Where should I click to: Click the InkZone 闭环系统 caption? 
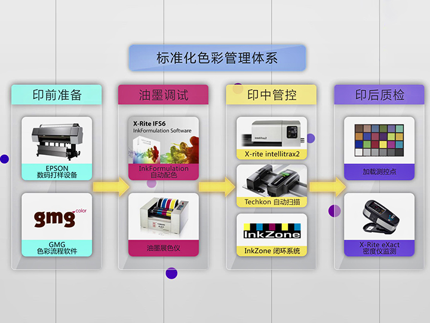pos(272,251)
